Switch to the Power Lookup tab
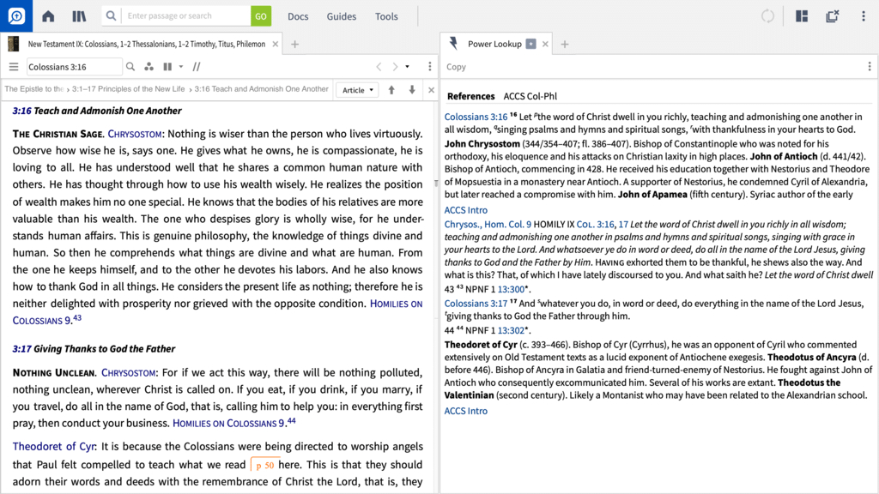The height and width of the screenshot is (494, 879). (x=494, y=44)
